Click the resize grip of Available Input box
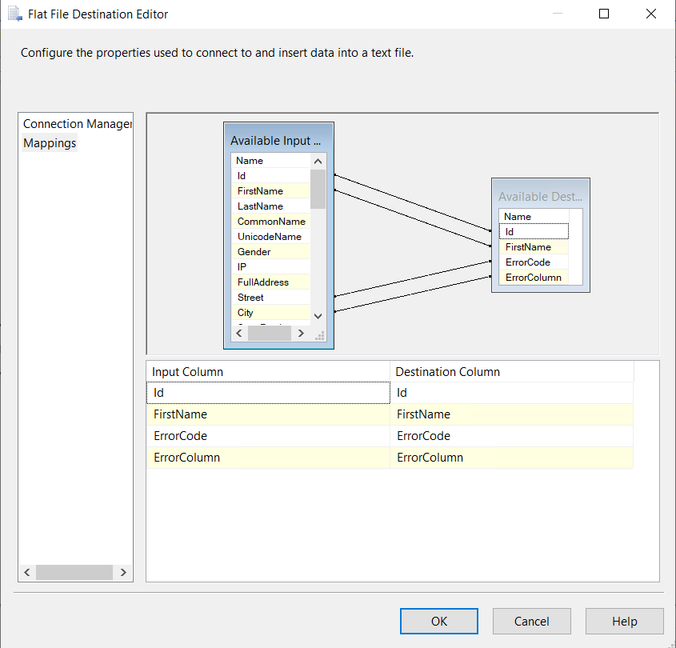This screenshot has height=648, width=676. (x=319, y=336)
